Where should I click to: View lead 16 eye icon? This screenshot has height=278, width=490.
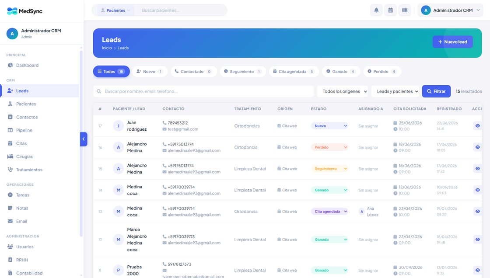477,147
